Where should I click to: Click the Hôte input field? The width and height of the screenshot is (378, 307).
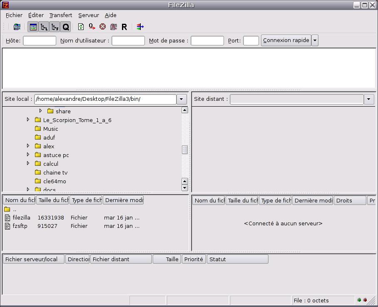[x=40, y=40]
